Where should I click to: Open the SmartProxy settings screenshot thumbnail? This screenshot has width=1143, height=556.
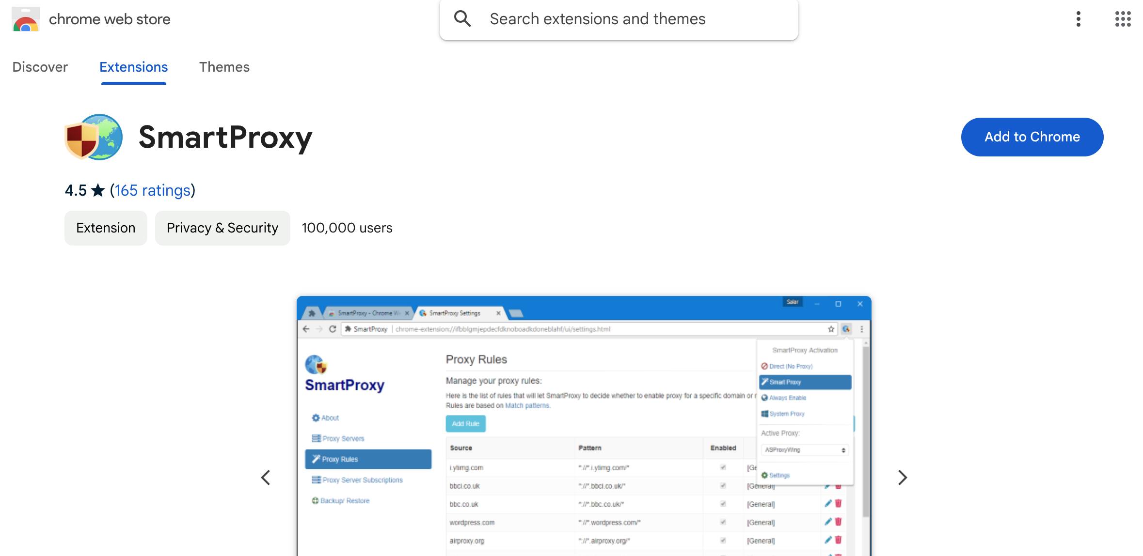pos(584,426)
